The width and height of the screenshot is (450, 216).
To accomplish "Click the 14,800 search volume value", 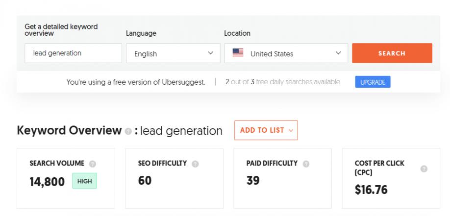I will (47, 182).
